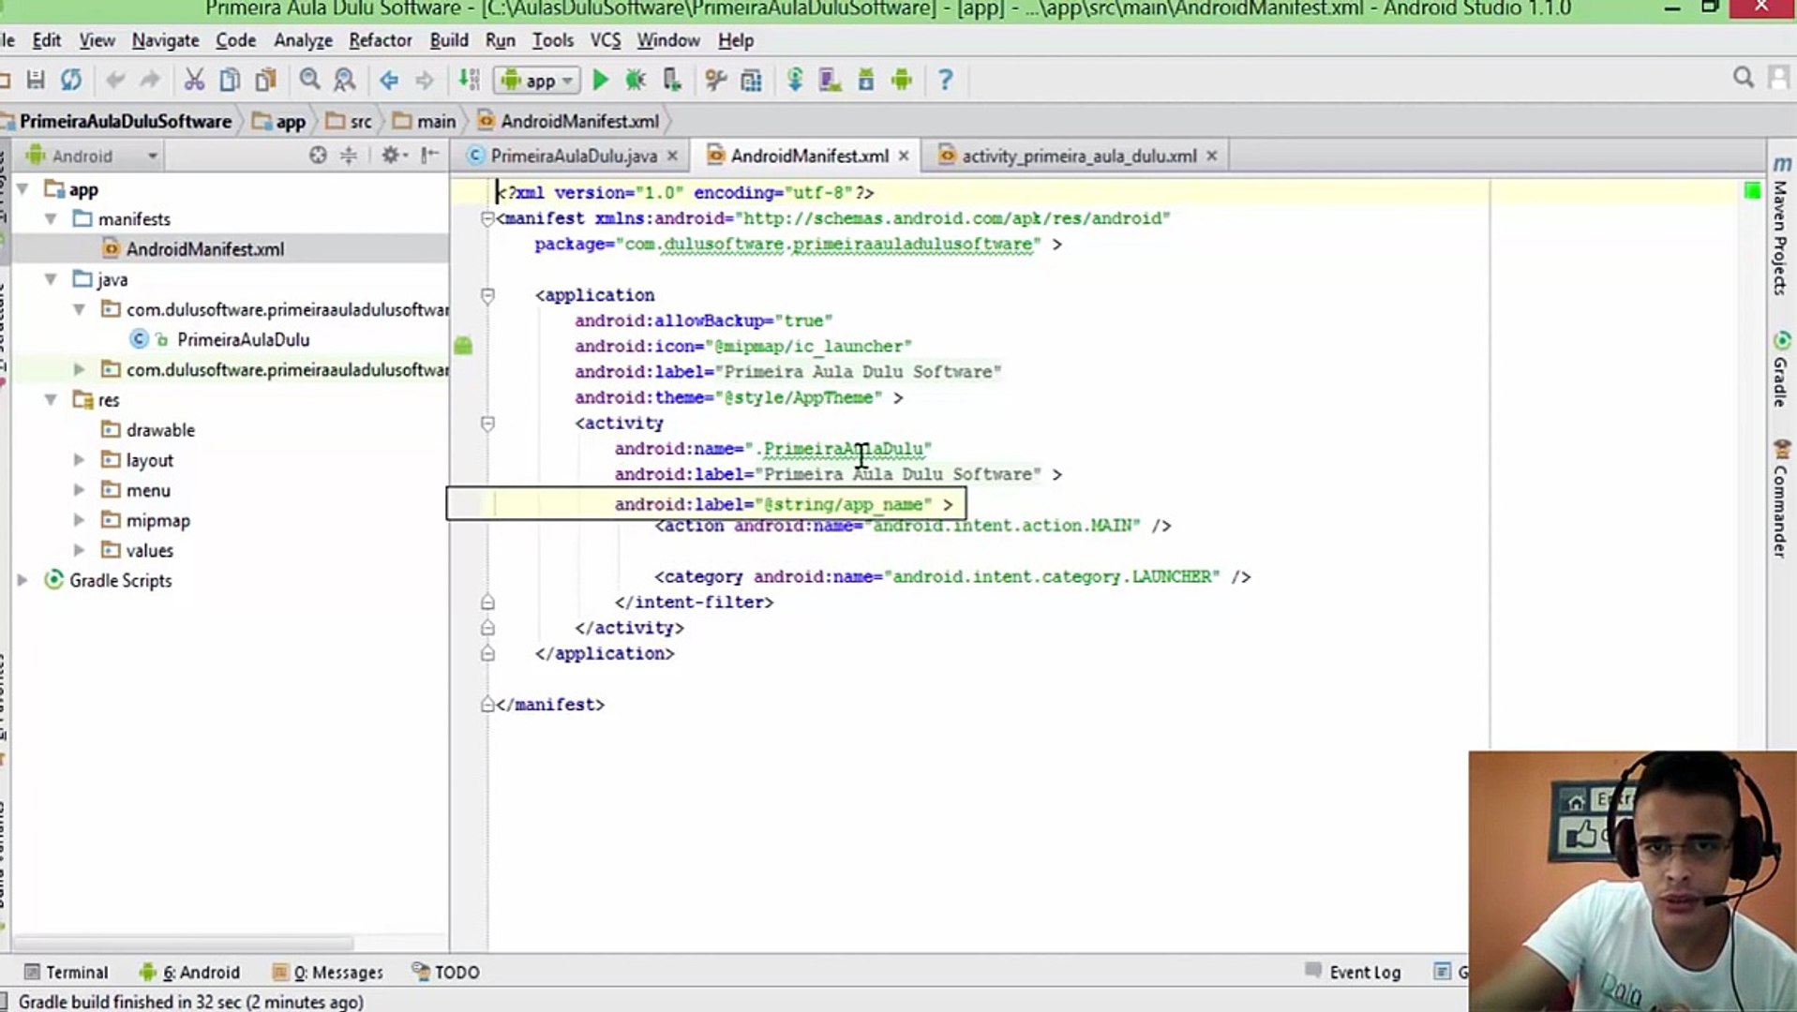Expand the mipmap folder
Screen dimensions: 1797x1012
[80, 520]
